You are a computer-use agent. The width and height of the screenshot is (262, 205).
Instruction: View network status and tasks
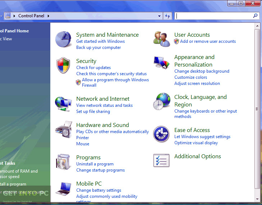[105, 105]
